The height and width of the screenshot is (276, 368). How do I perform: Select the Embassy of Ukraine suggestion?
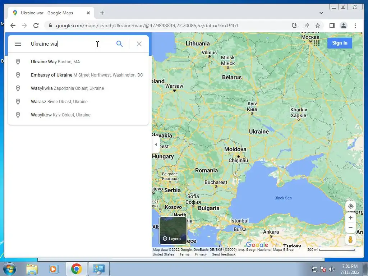tap(78, 75)
